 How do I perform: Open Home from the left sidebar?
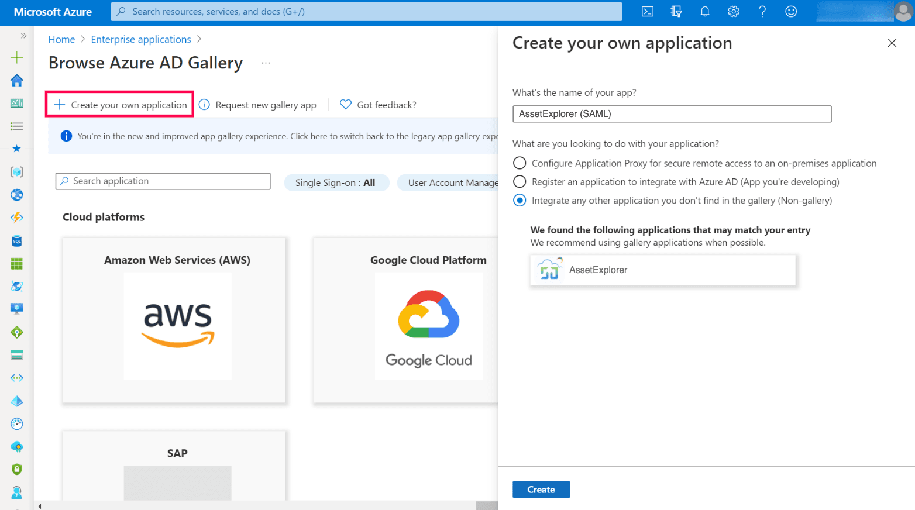click(17, 81)
